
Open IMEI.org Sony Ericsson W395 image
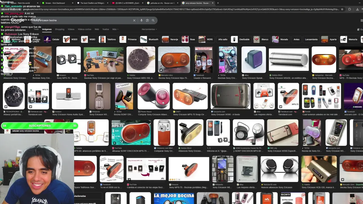282,133
